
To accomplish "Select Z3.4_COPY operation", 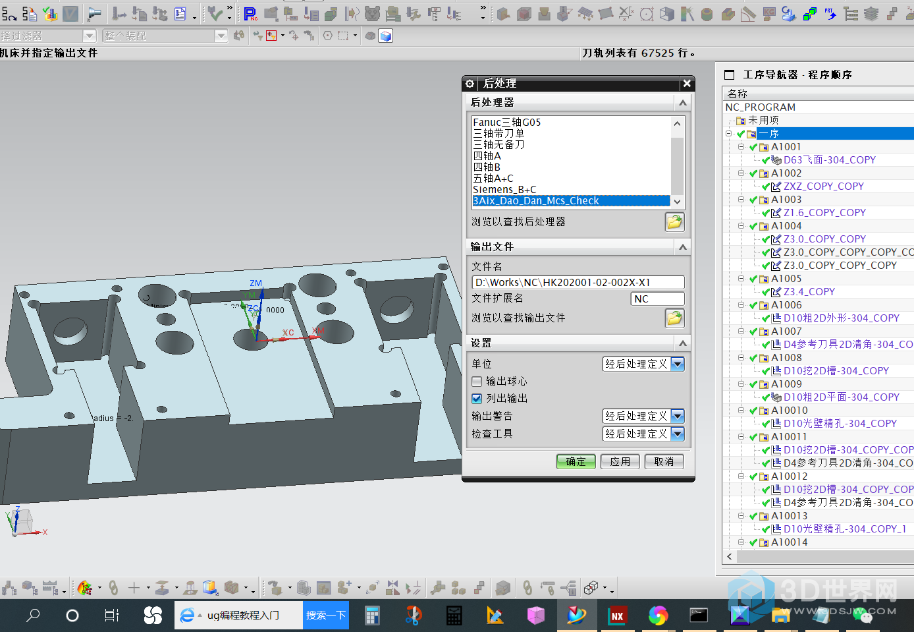I will coord(809,292).
